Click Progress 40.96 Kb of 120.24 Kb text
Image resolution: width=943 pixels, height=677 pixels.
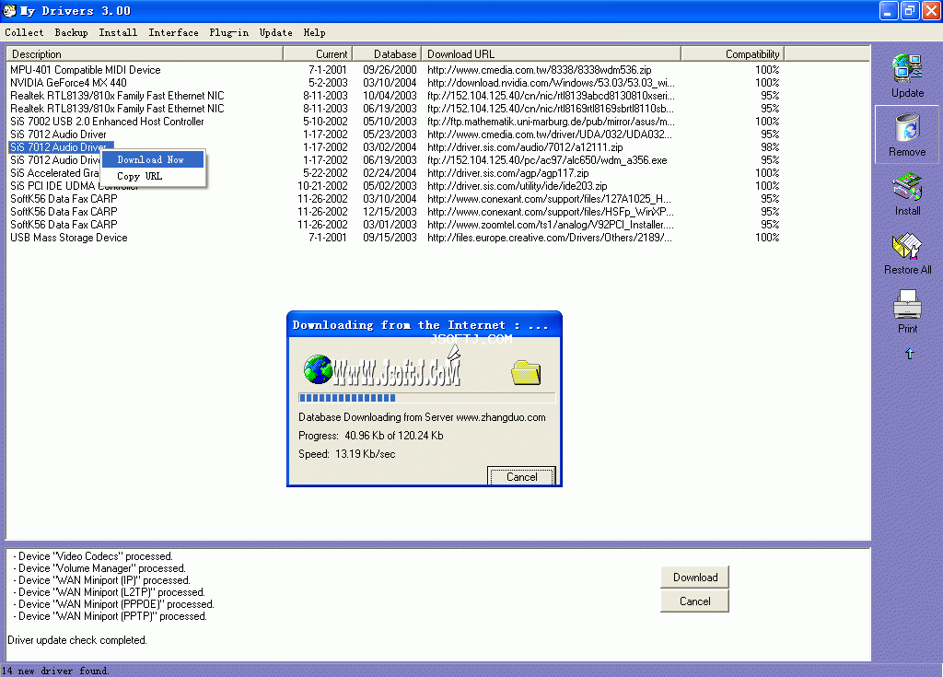click(371, 436)
